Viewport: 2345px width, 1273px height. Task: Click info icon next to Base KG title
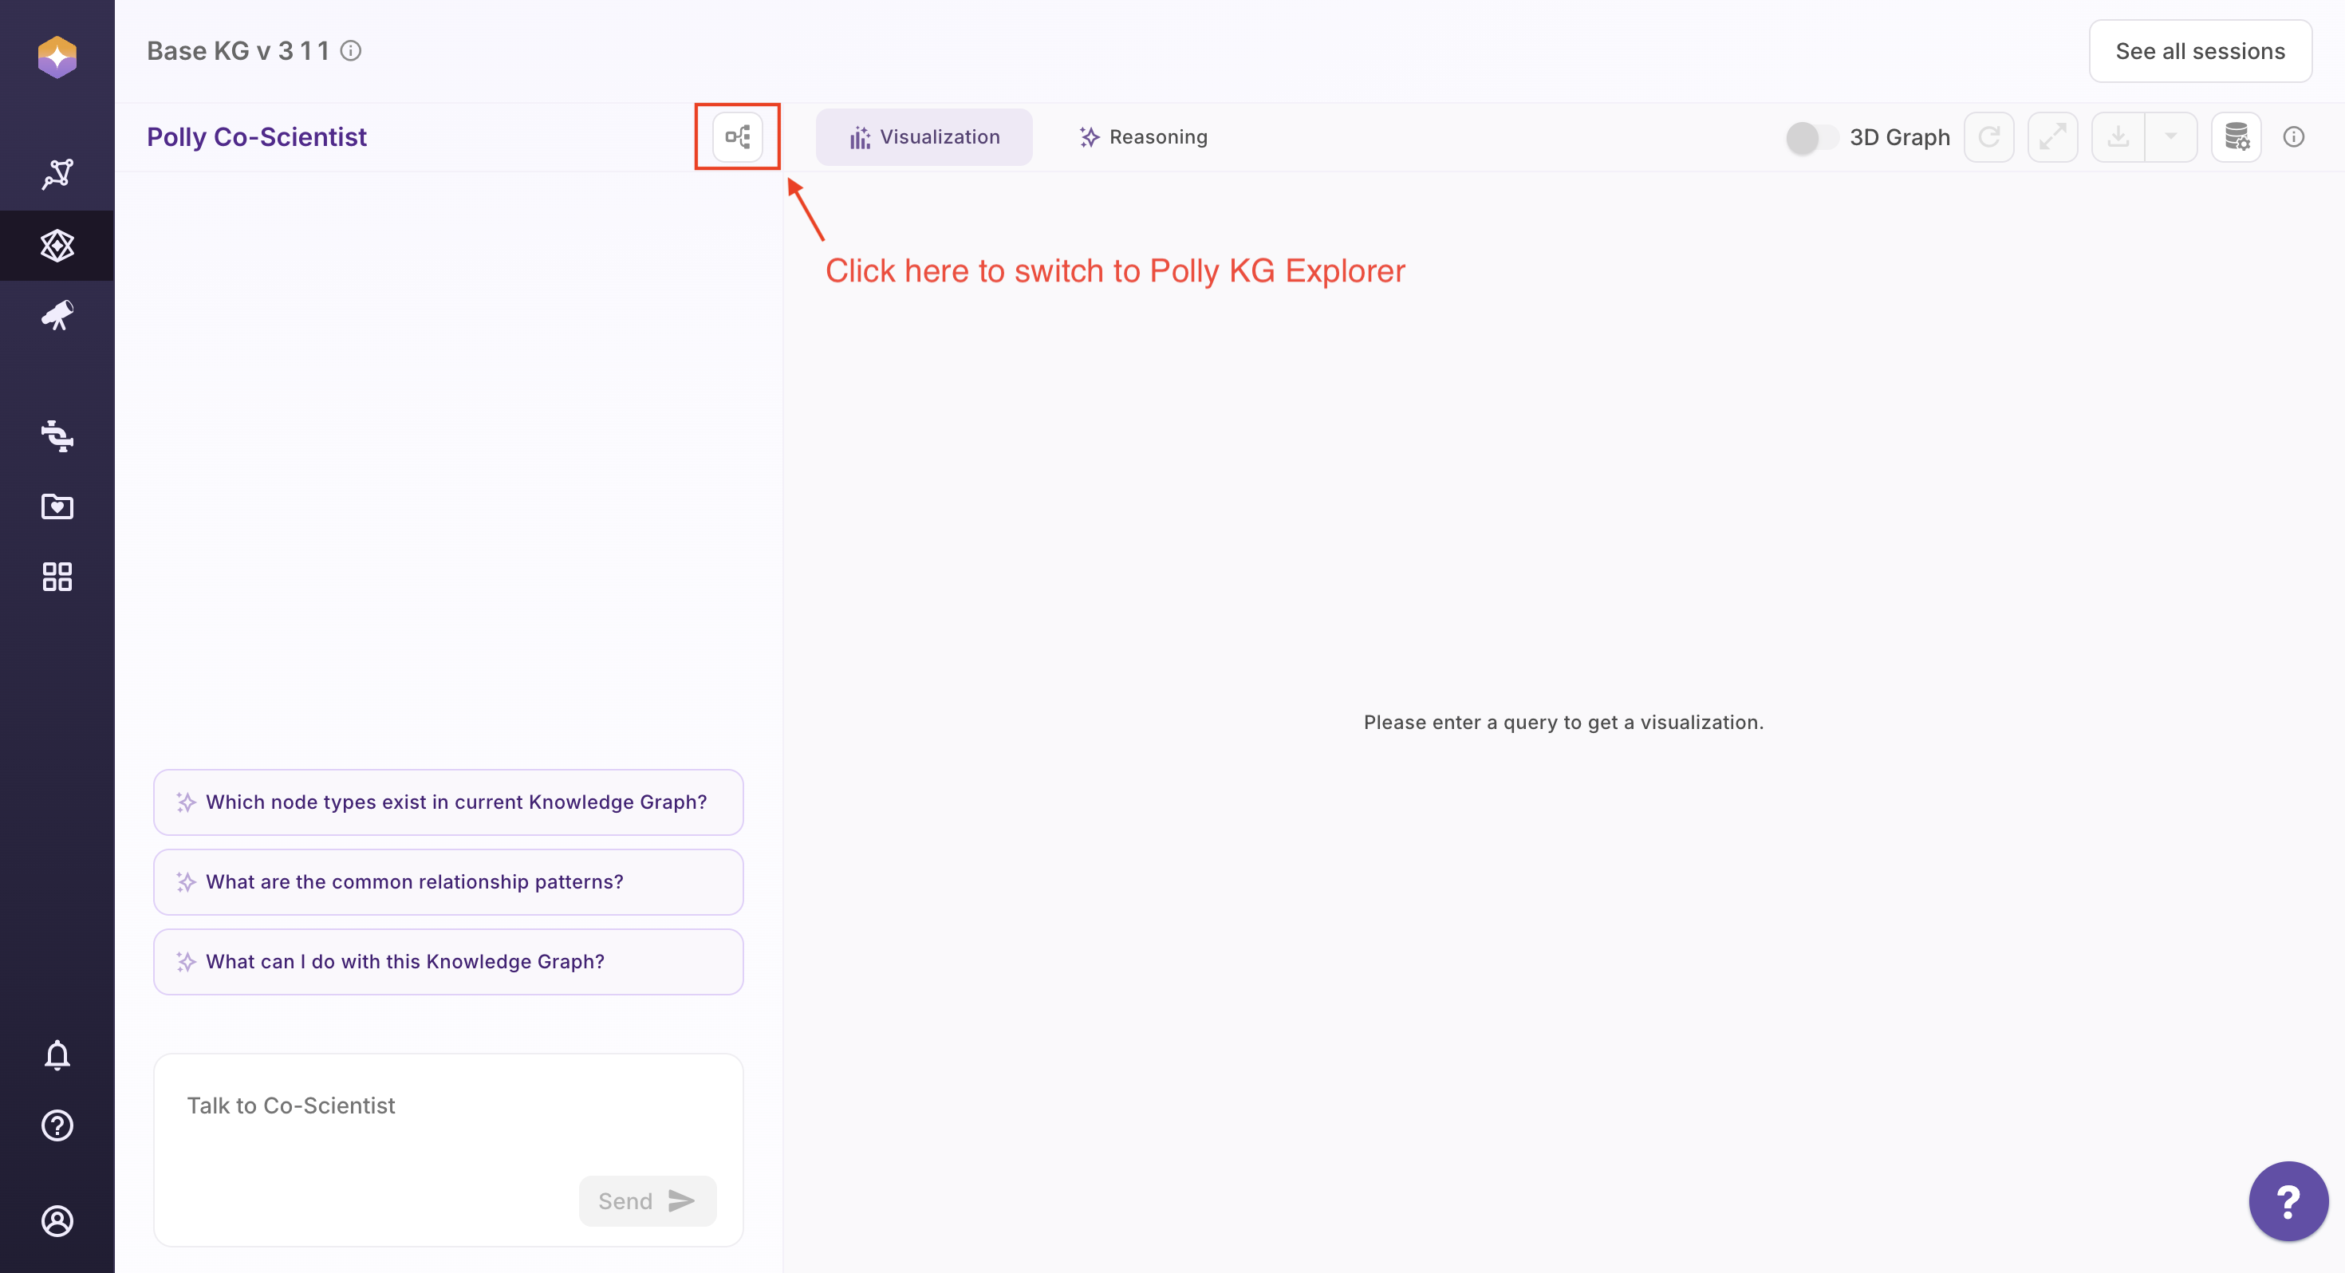(350, 51)
